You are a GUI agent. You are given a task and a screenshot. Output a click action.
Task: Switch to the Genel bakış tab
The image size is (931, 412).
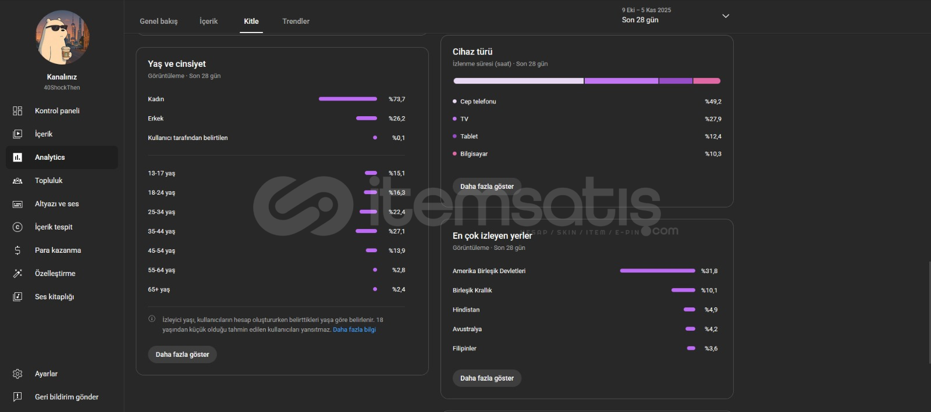pos(158,22)
